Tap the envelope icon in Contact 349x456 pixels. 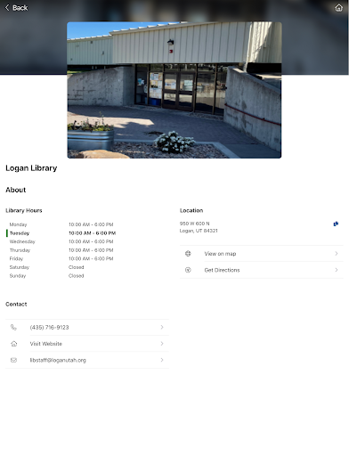pos(13,360)
